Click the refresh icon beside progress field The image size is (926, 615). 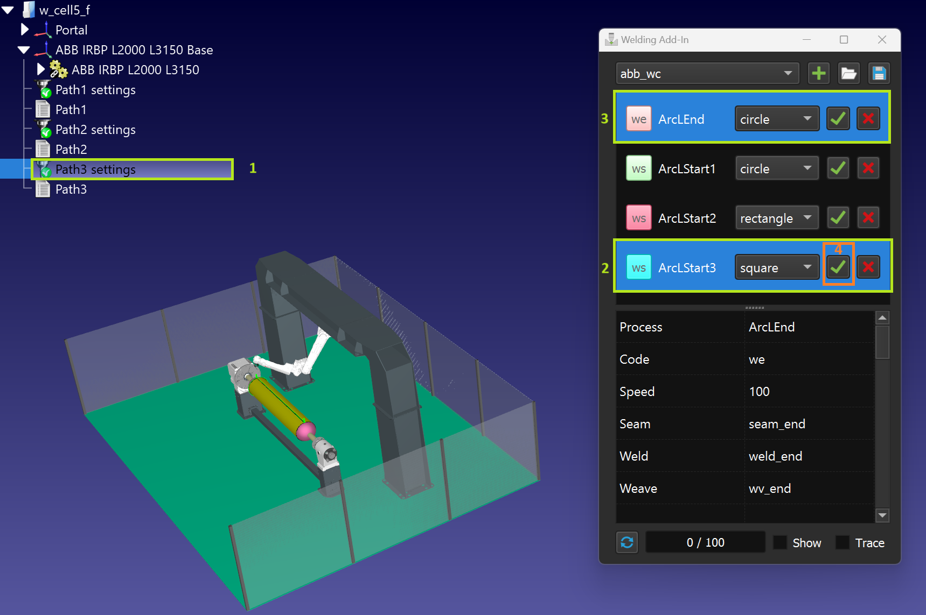(x=627, y=542)
